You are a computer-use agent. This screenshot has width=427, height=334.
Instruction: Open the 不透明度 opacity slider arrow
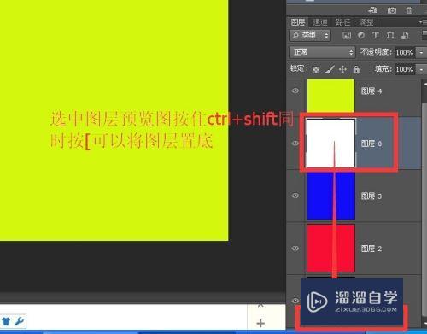coord(421,52)
